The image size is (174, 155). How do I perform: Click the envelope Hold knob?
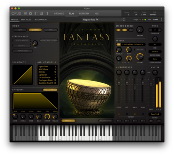[31, 117]
